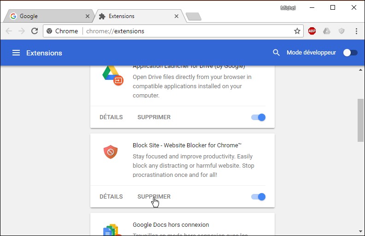Click the Adblock Plus toolbar icon
Screen dimensions: 365x236
pos(312,31)
